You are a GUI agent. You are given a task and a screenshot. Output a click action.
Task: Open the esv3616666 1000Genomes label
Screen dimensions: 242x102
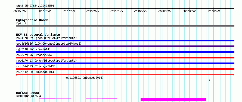[49, 44]
